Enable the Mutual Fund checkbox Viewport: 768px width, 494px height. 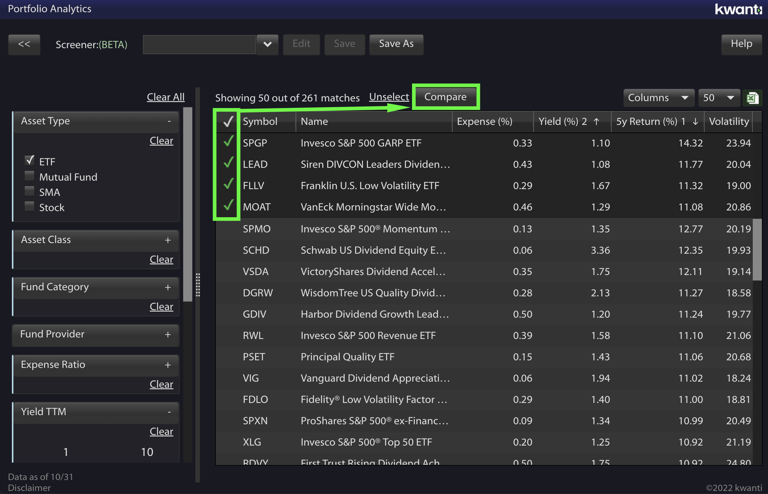30,175
